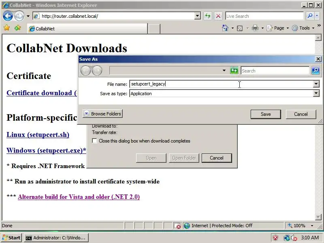Refresh the page with the green arrows

coord(208,16)
